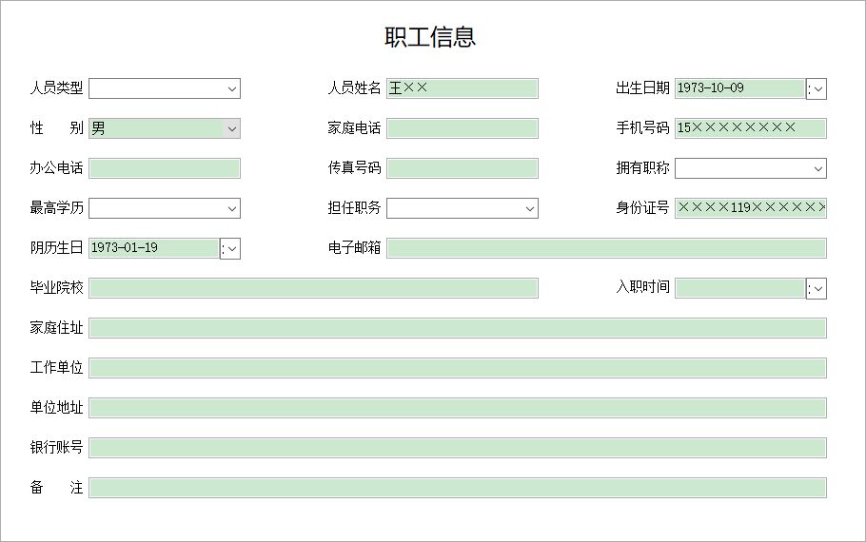Click the 人员姓名 field containing 王××
Image resolution: width=866 pixels, height=542 pixels.
coord(463,88)
